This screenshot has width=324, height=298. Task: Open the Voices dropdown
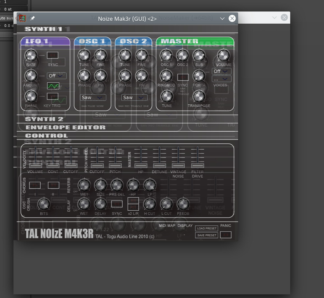click(x=221, y=79)
